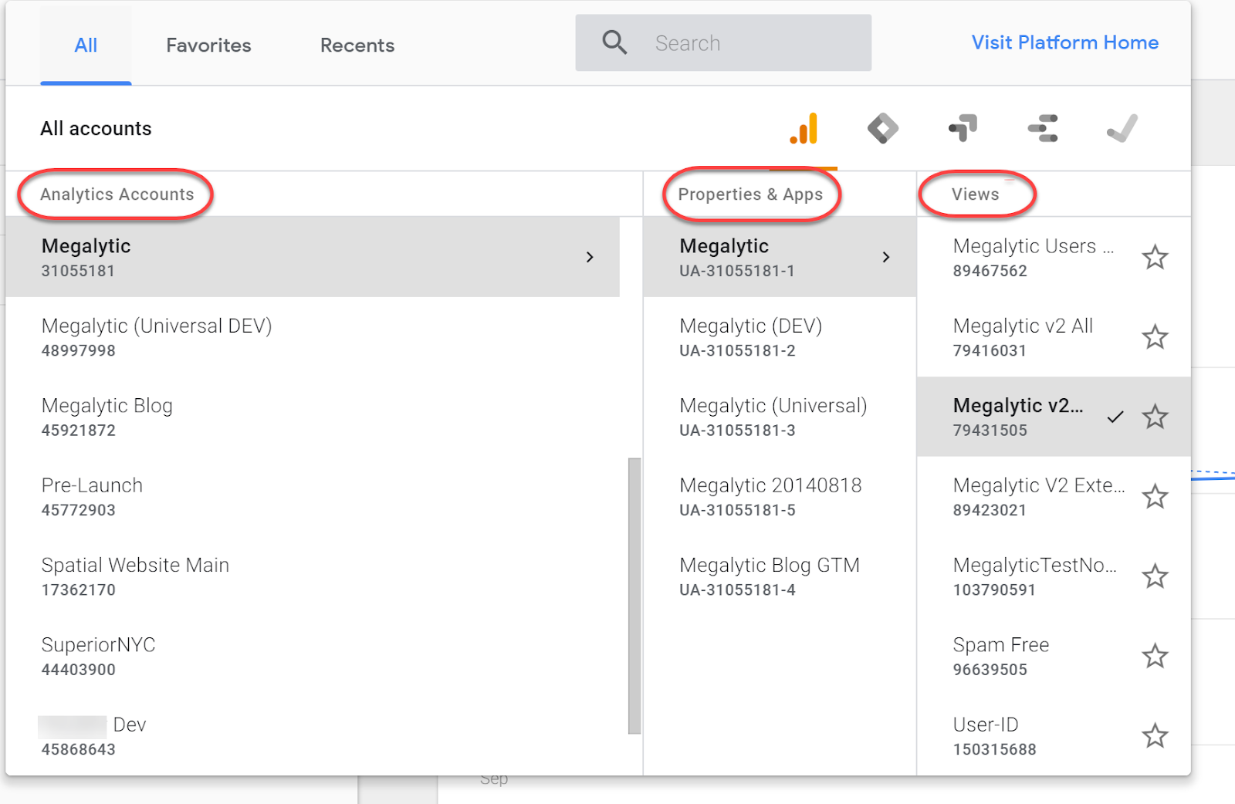Click the star next to Spam Free view
1235x804 pixels.
[1155, 655]
